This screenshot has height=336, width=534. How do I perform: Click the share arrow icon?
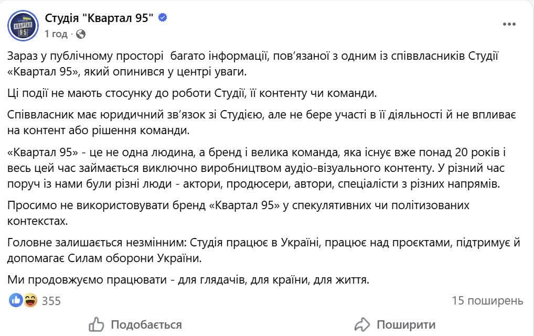(362, 324)
